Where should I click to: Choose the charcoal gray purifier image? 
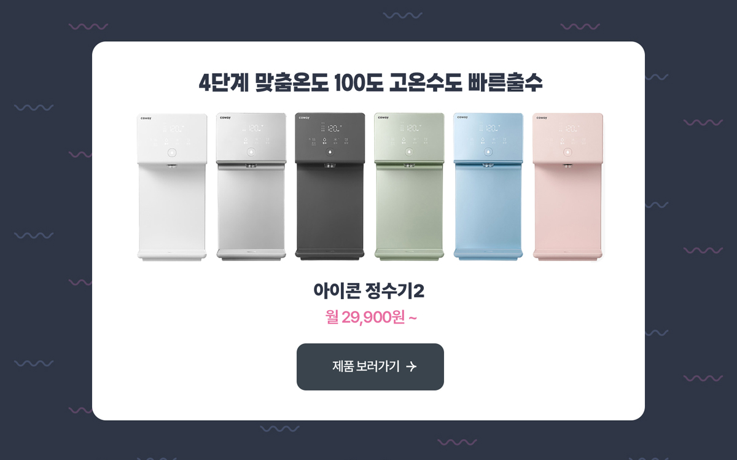330,186
